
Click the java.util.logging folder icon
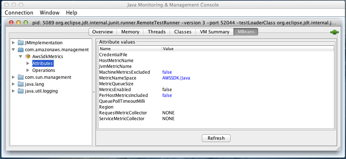tap(21, 91)
